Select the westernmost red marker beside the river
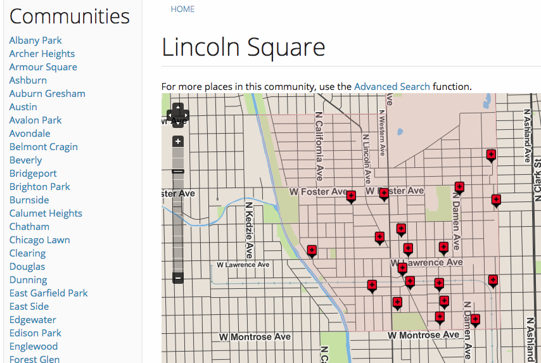The height and width of the screenshot is (363, 541). click(312, 252)
